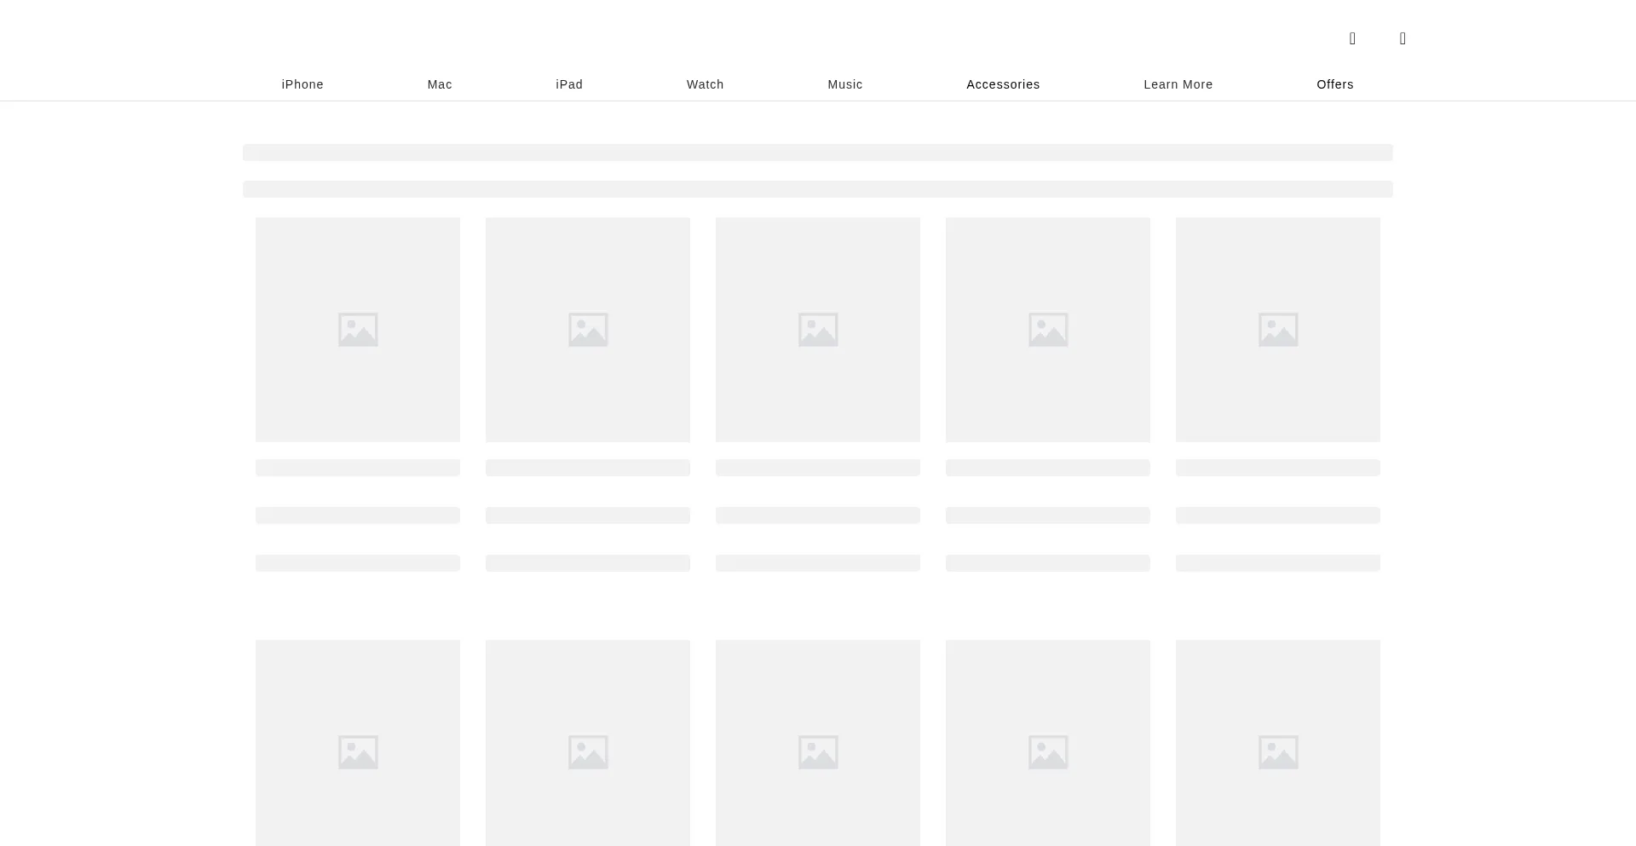Select iPad in the navigation bar

[x=569, y=84]
